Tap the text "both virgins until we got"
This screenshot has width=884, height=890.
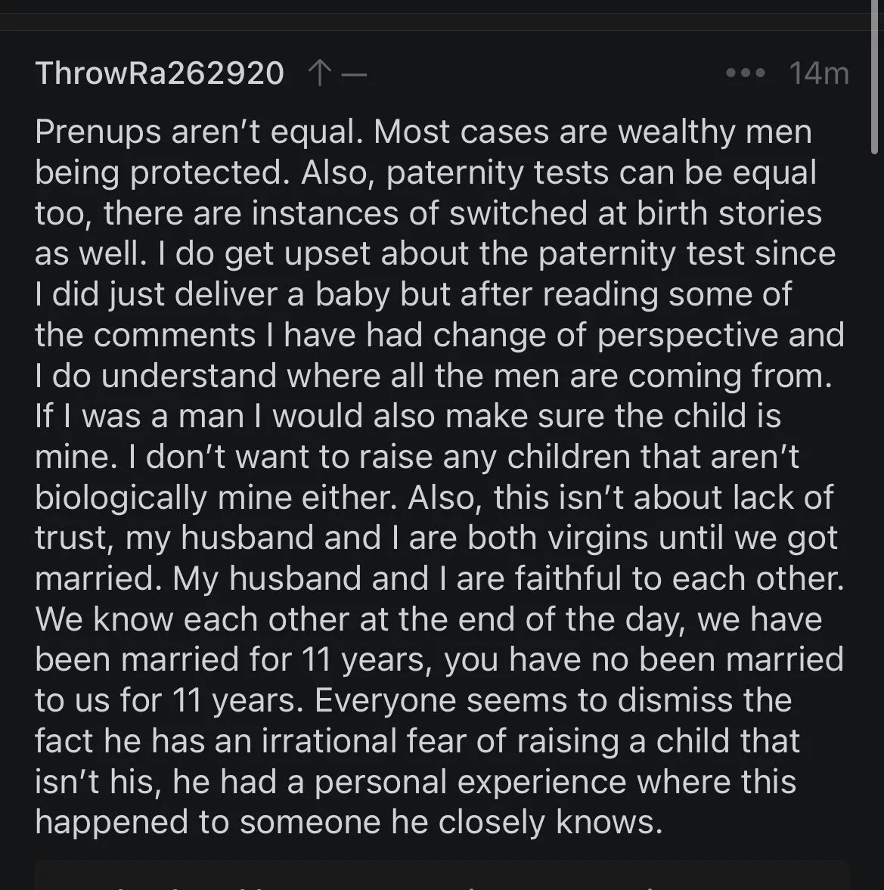coord(653,538)
